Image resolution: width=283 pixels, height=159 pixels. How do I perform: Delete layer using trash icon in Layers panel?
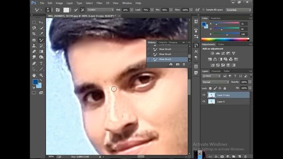(245, 157)
